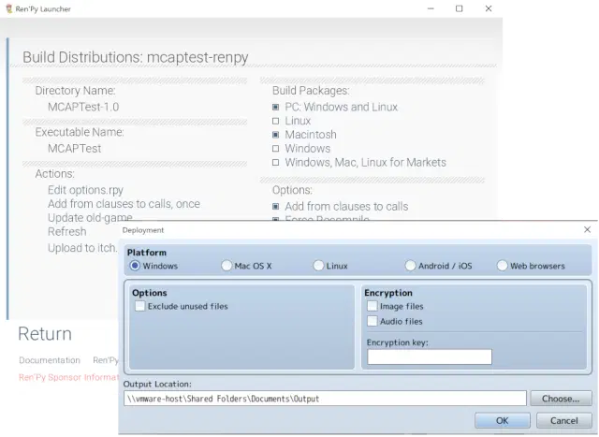Select Linux as deployment platform

[319, 266]
